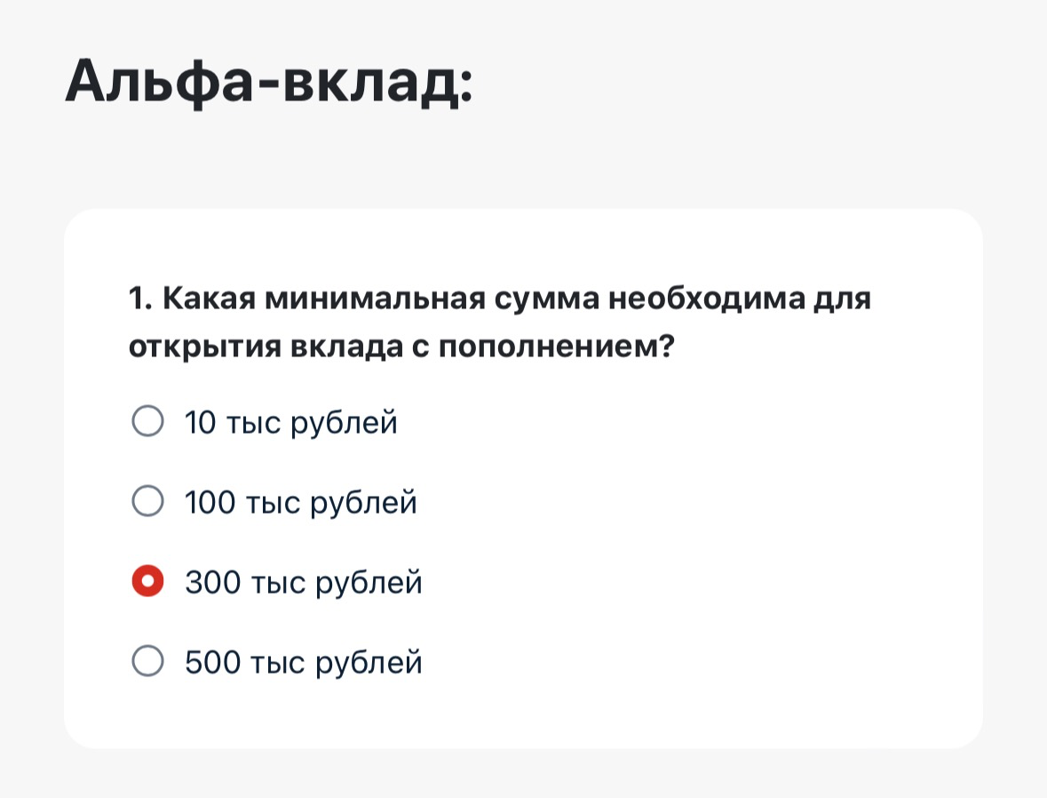
Task: Click the '100 тыс рублей' answer label
Action: [301, 503]
